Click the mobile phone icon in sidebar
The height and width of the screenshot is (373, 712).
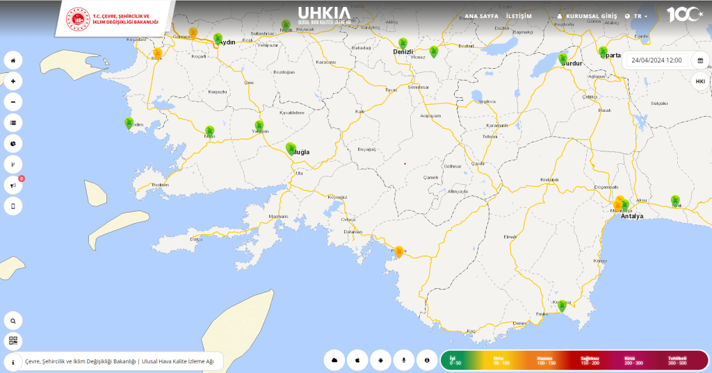(x=13, y=206)
